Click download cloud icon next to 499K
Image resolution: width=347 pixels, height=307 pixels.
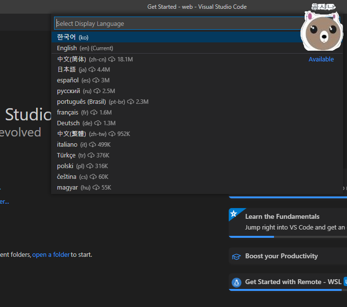click(x=92, y=145)
